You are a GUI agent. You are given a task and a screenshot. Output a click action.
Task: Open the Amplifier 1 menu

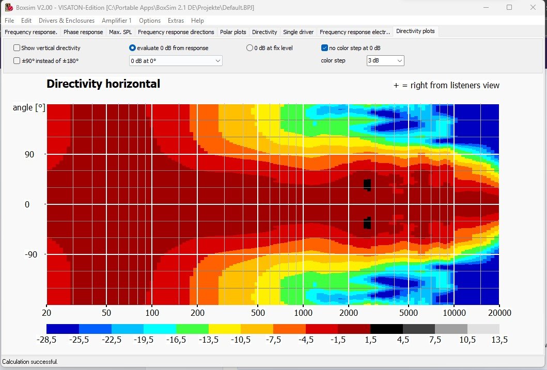point(117,21)
